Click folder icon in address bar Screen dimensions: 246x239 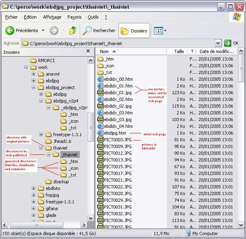point(25,43)
